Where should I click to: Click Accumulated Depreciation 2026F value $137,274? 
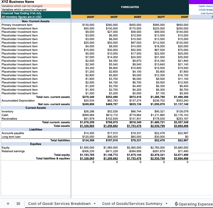pos(135,101)
